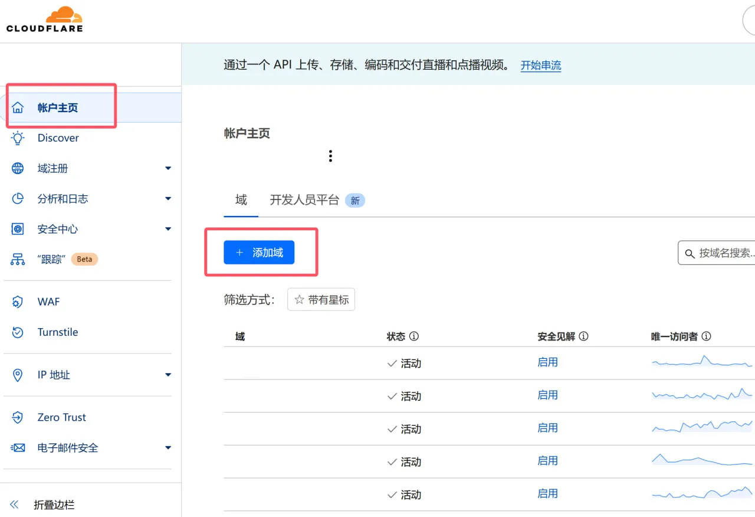The width and height of the screenshot is (755, 517).
Task: Open 帐户主页 in the sidebar
Action: pos(91,107)
